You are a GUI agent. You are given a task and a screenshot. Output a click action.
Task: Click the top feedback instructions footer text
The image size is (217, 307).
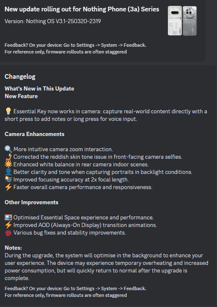75,45
